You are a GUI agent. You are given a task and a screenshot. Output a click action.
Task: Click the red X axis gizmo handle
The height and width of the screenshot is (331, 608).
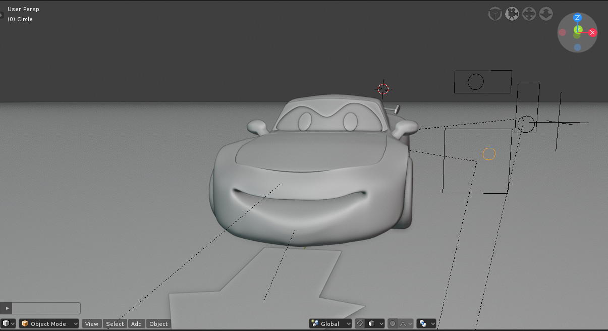(x=593, y=33)
